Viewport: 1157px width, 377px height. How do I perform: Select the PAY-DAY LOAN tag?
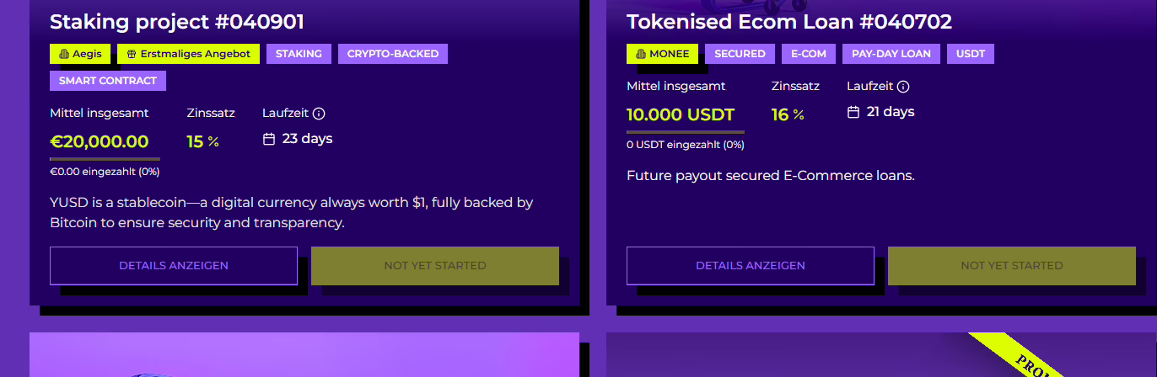pyautogui.click(x=891, y=54)
